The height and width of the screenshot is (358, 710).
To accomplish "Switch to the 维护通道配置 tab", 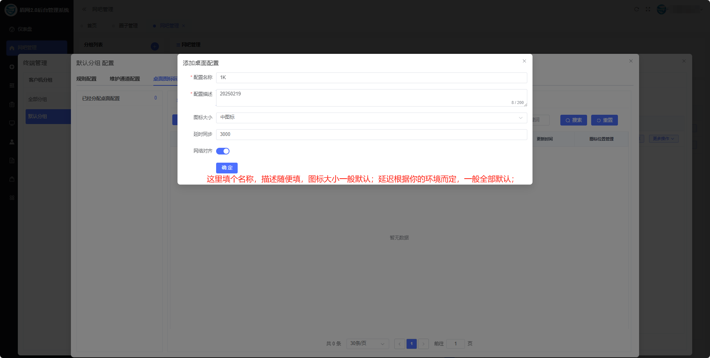I will click(125, 79).
